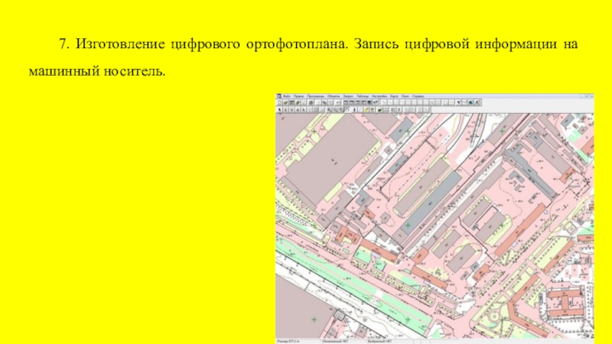Select the Grabber hand tool
Screen dimensions: 612x344
point(347,109)
